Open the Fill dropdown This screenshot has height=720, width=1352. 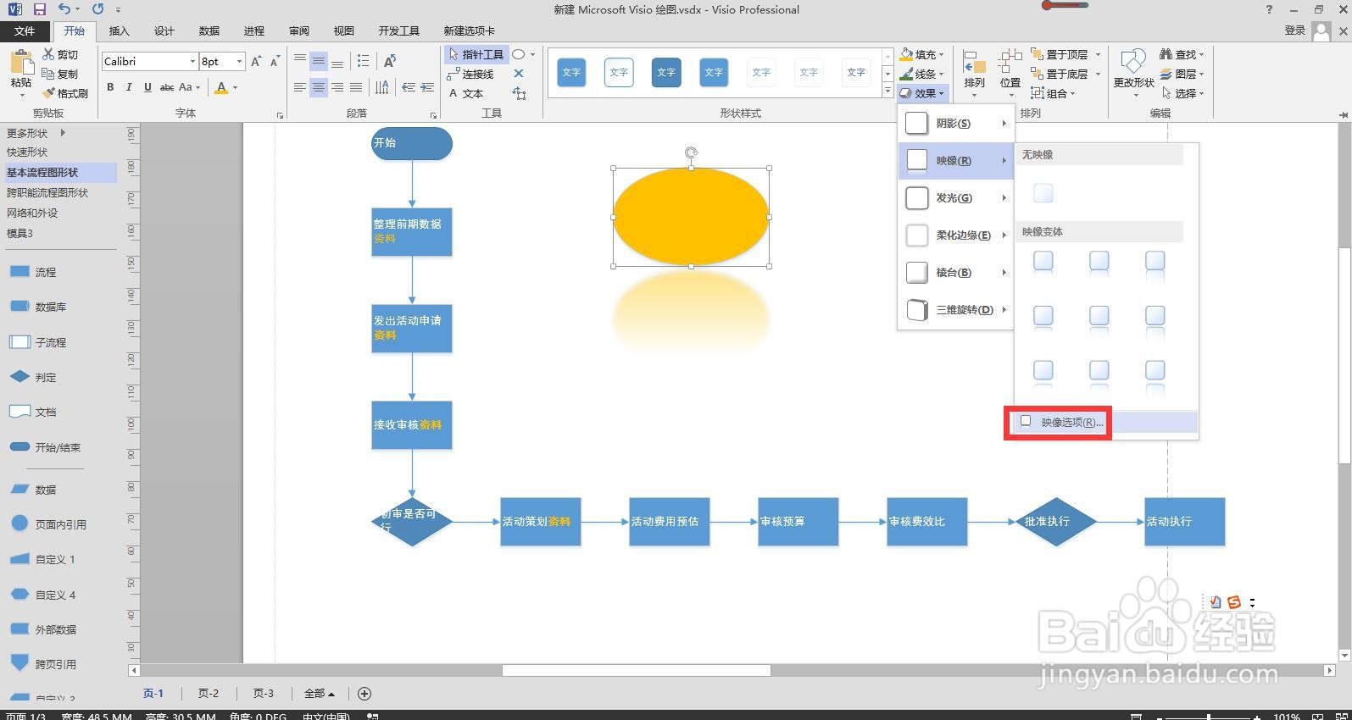tap(922, 54)
